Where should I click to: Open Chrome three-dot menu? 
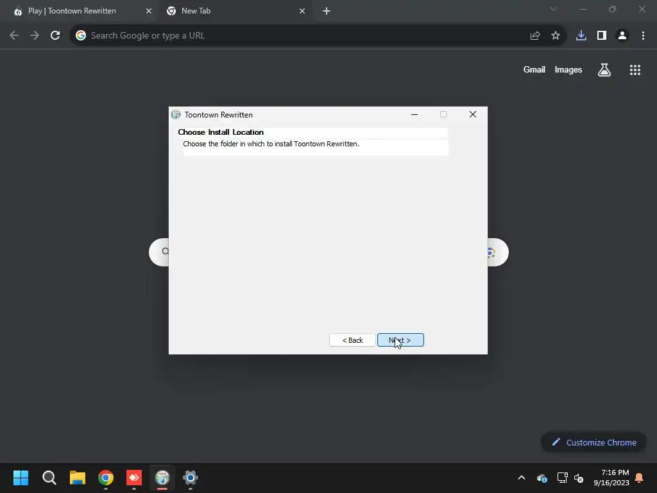[x=643, y=36]
